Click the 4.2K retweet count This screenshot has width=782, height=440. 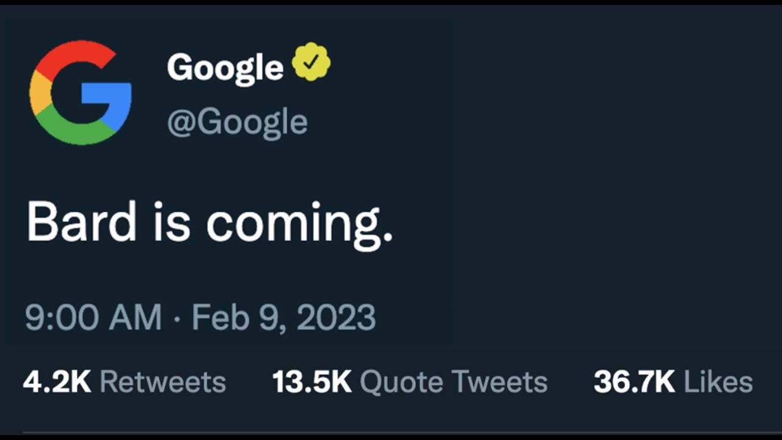[56, 382]
